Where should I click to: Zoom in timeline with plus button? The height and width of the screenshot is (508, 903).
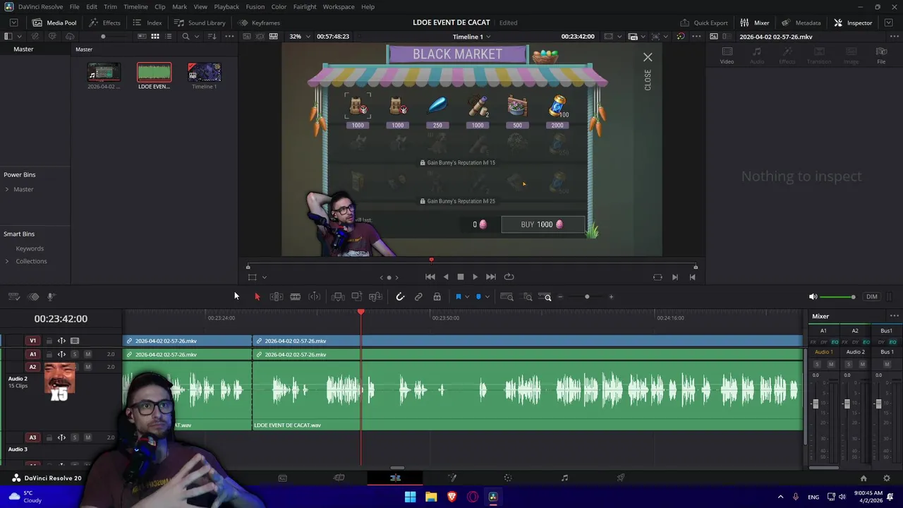click(611, 297)
